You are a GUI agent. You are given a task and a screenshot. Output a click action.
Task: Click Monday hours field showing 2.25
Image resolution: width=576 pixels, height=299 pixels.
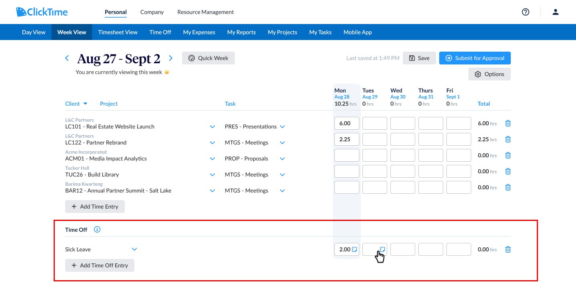point(347,139)
